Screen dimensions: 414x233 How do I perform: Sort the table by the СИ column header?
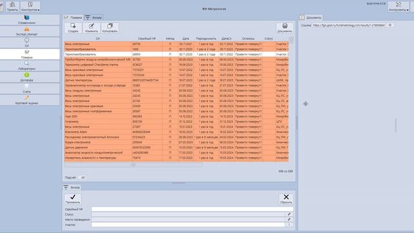click(x=98, y=39)
